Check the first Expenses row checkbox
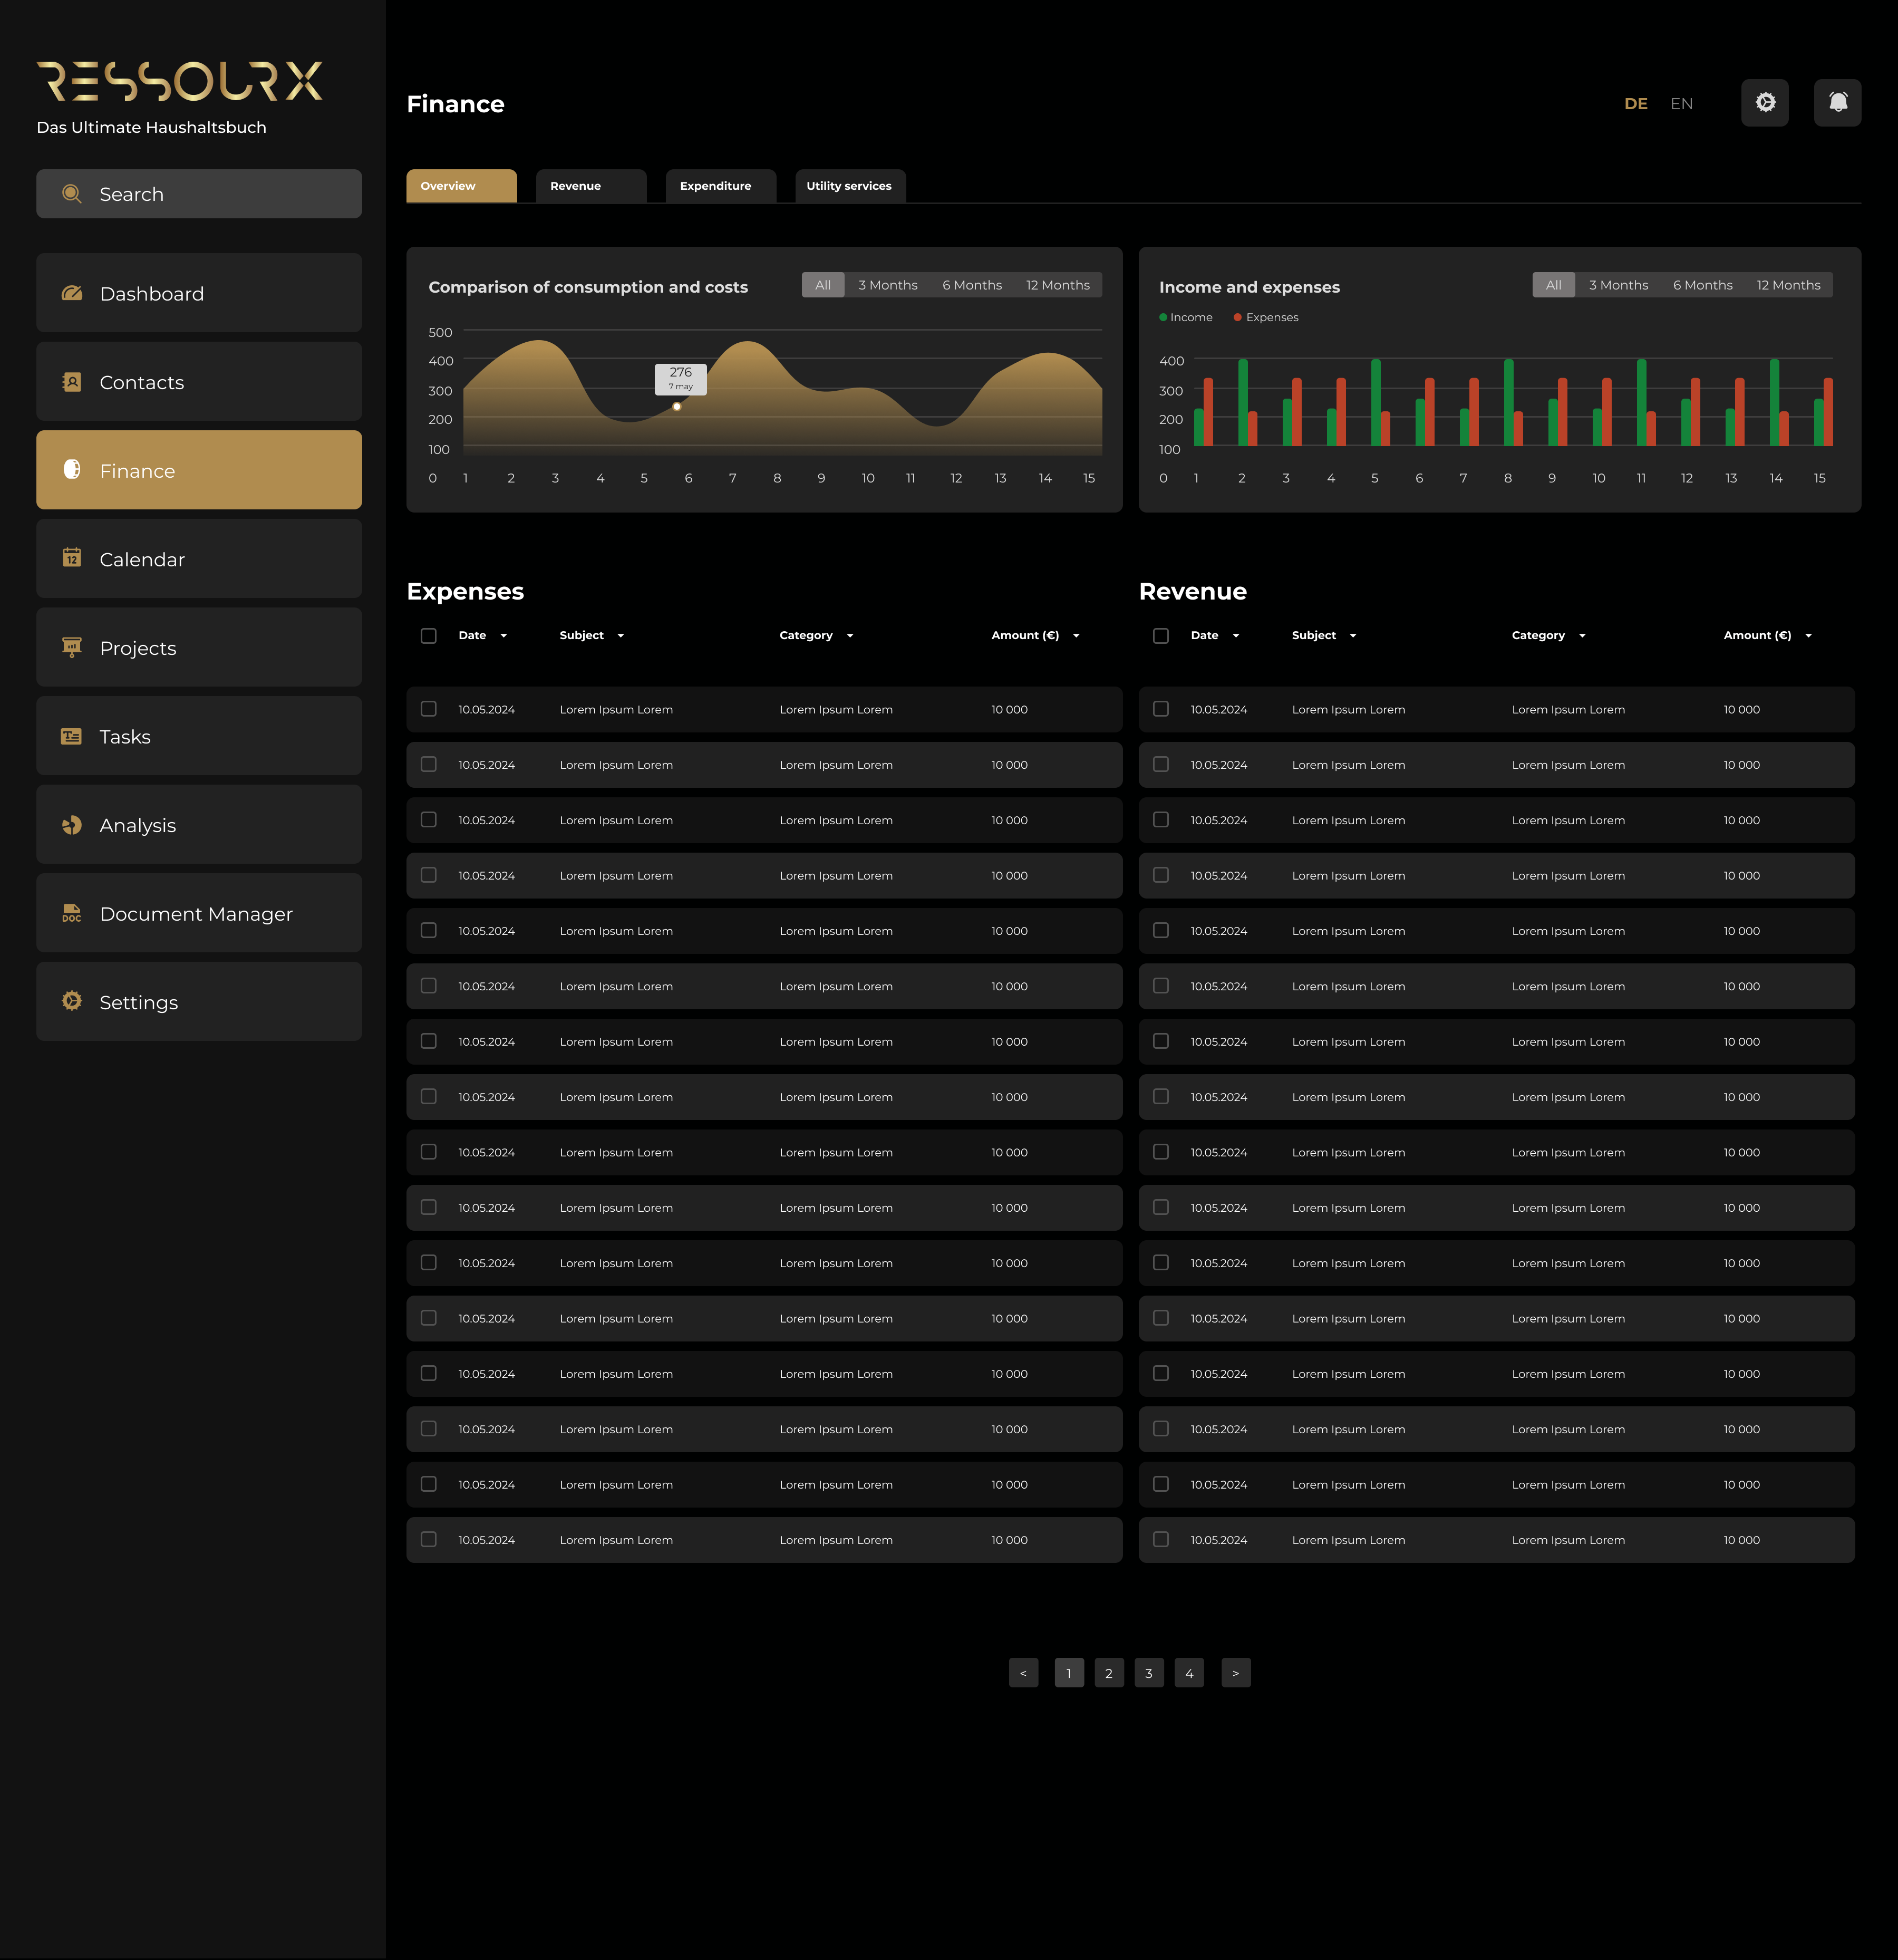 [429, 709]
